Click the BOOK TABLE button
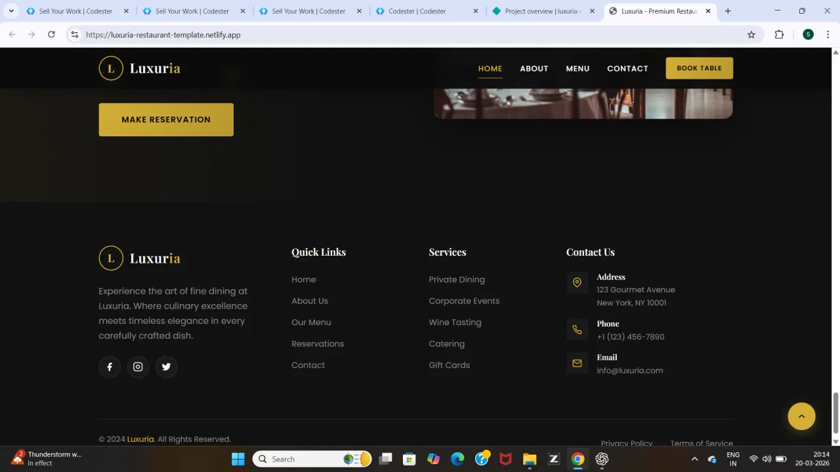 (700, 68)
